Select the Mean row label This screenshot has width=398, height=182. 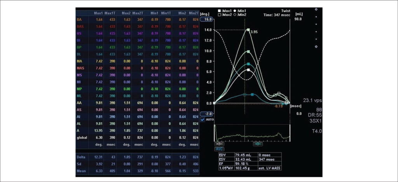[81, 171]
